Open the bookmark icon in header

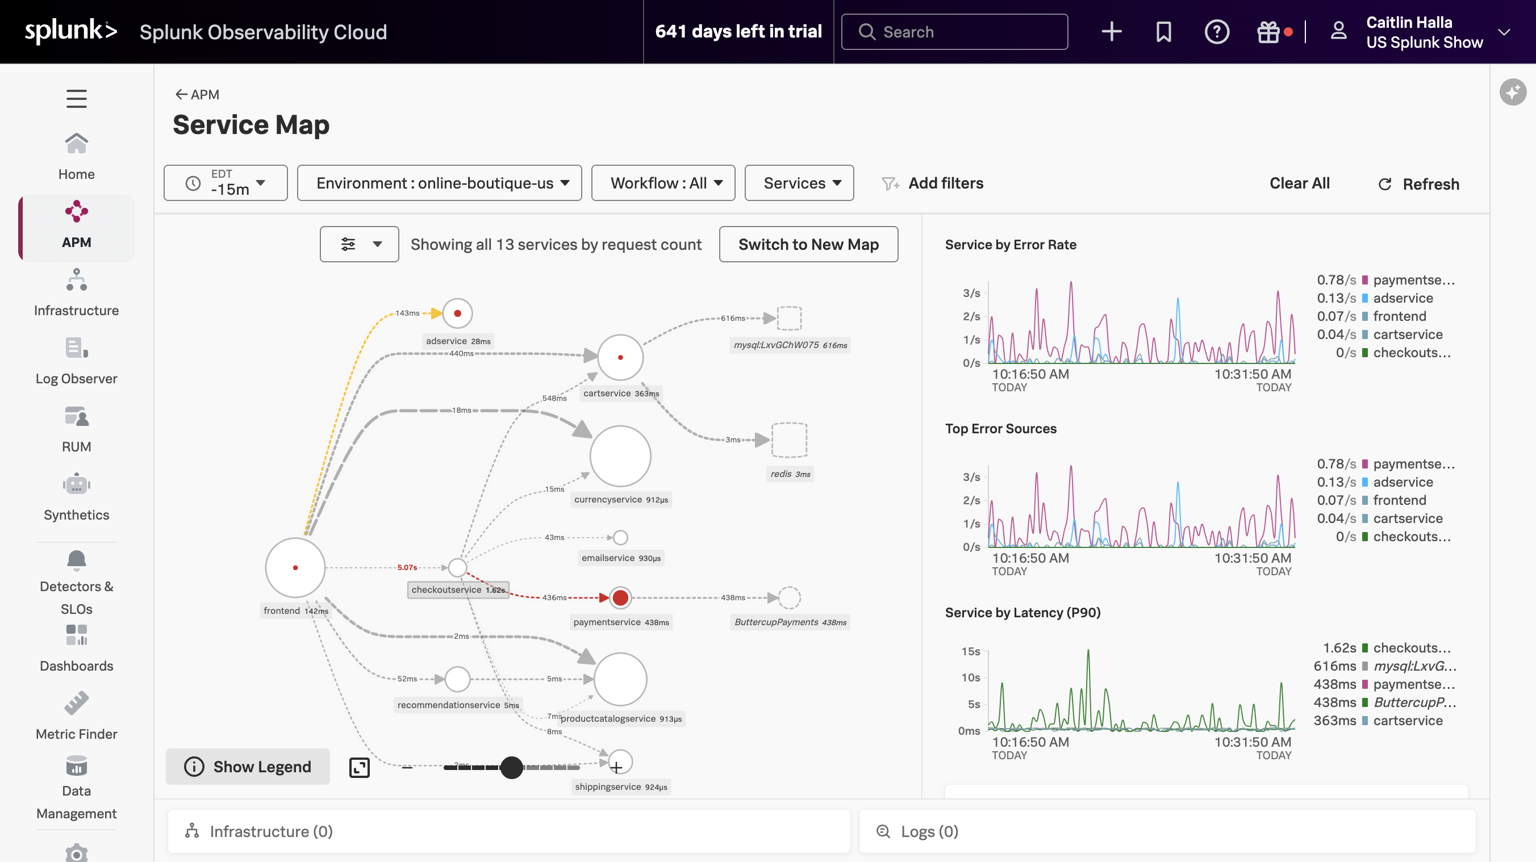pos(1163,32)
